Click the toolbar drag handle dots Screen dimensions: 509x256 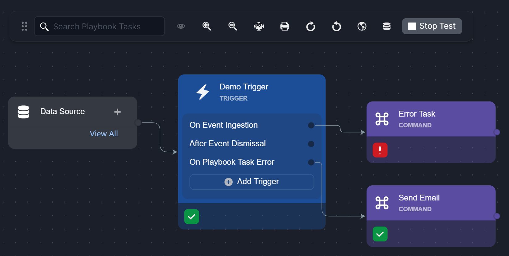click(24, 26)
